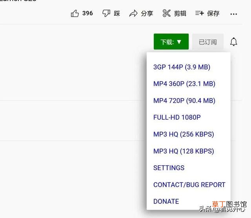Click the 分享 share label
Screen dimensions: 251x218
coord(147,13)
